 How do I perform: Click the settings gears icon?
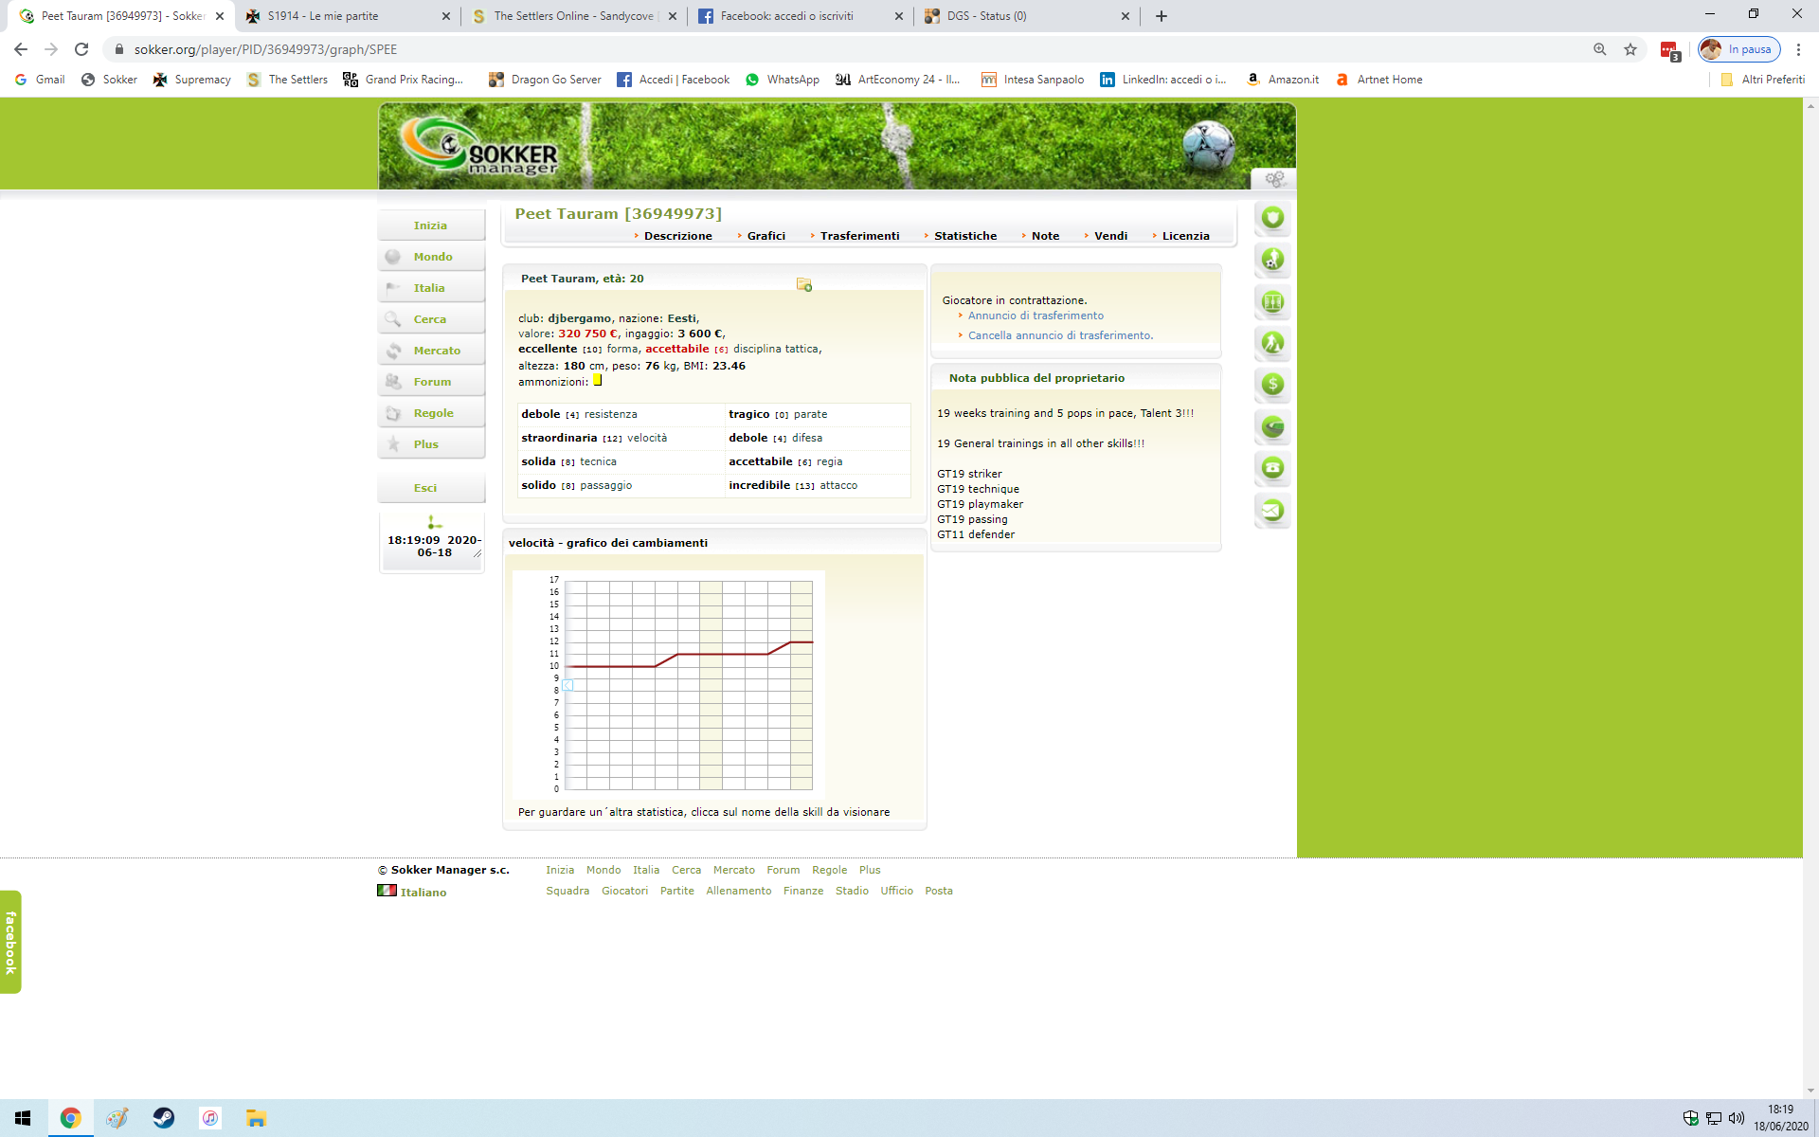pos(1274,179)
